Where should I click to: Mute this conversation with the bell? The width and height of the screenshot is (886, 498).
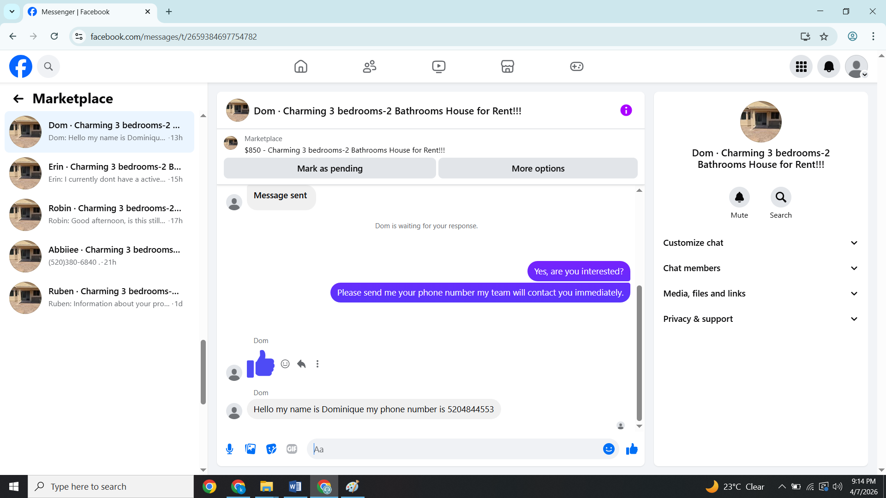[x=739, y=197]
